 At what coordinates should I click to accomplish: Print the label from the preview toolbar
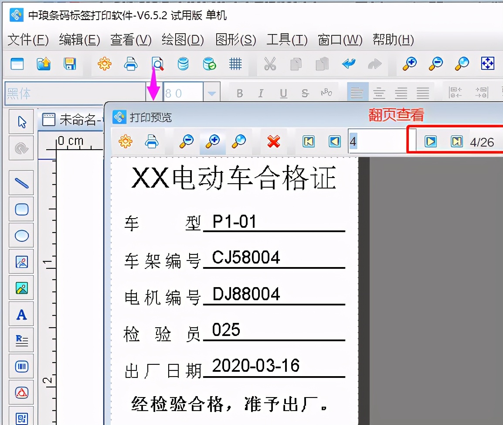[152, 141]
